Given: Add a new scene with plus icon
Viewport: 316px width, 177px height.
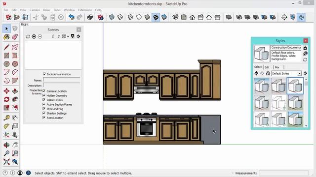Looking at the screenshot, I should tap(34, 36).
